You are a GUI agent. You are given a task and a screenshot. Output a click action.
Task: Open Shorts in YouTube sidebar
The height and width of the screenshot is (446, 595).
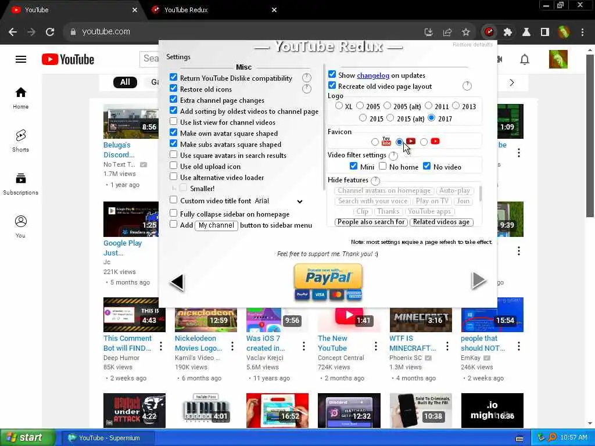20,141
